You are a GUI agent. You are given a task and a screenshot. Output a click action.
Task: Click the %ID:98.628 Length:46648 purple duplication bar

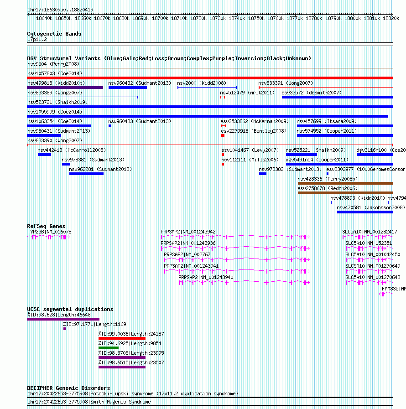click(63, 319)
